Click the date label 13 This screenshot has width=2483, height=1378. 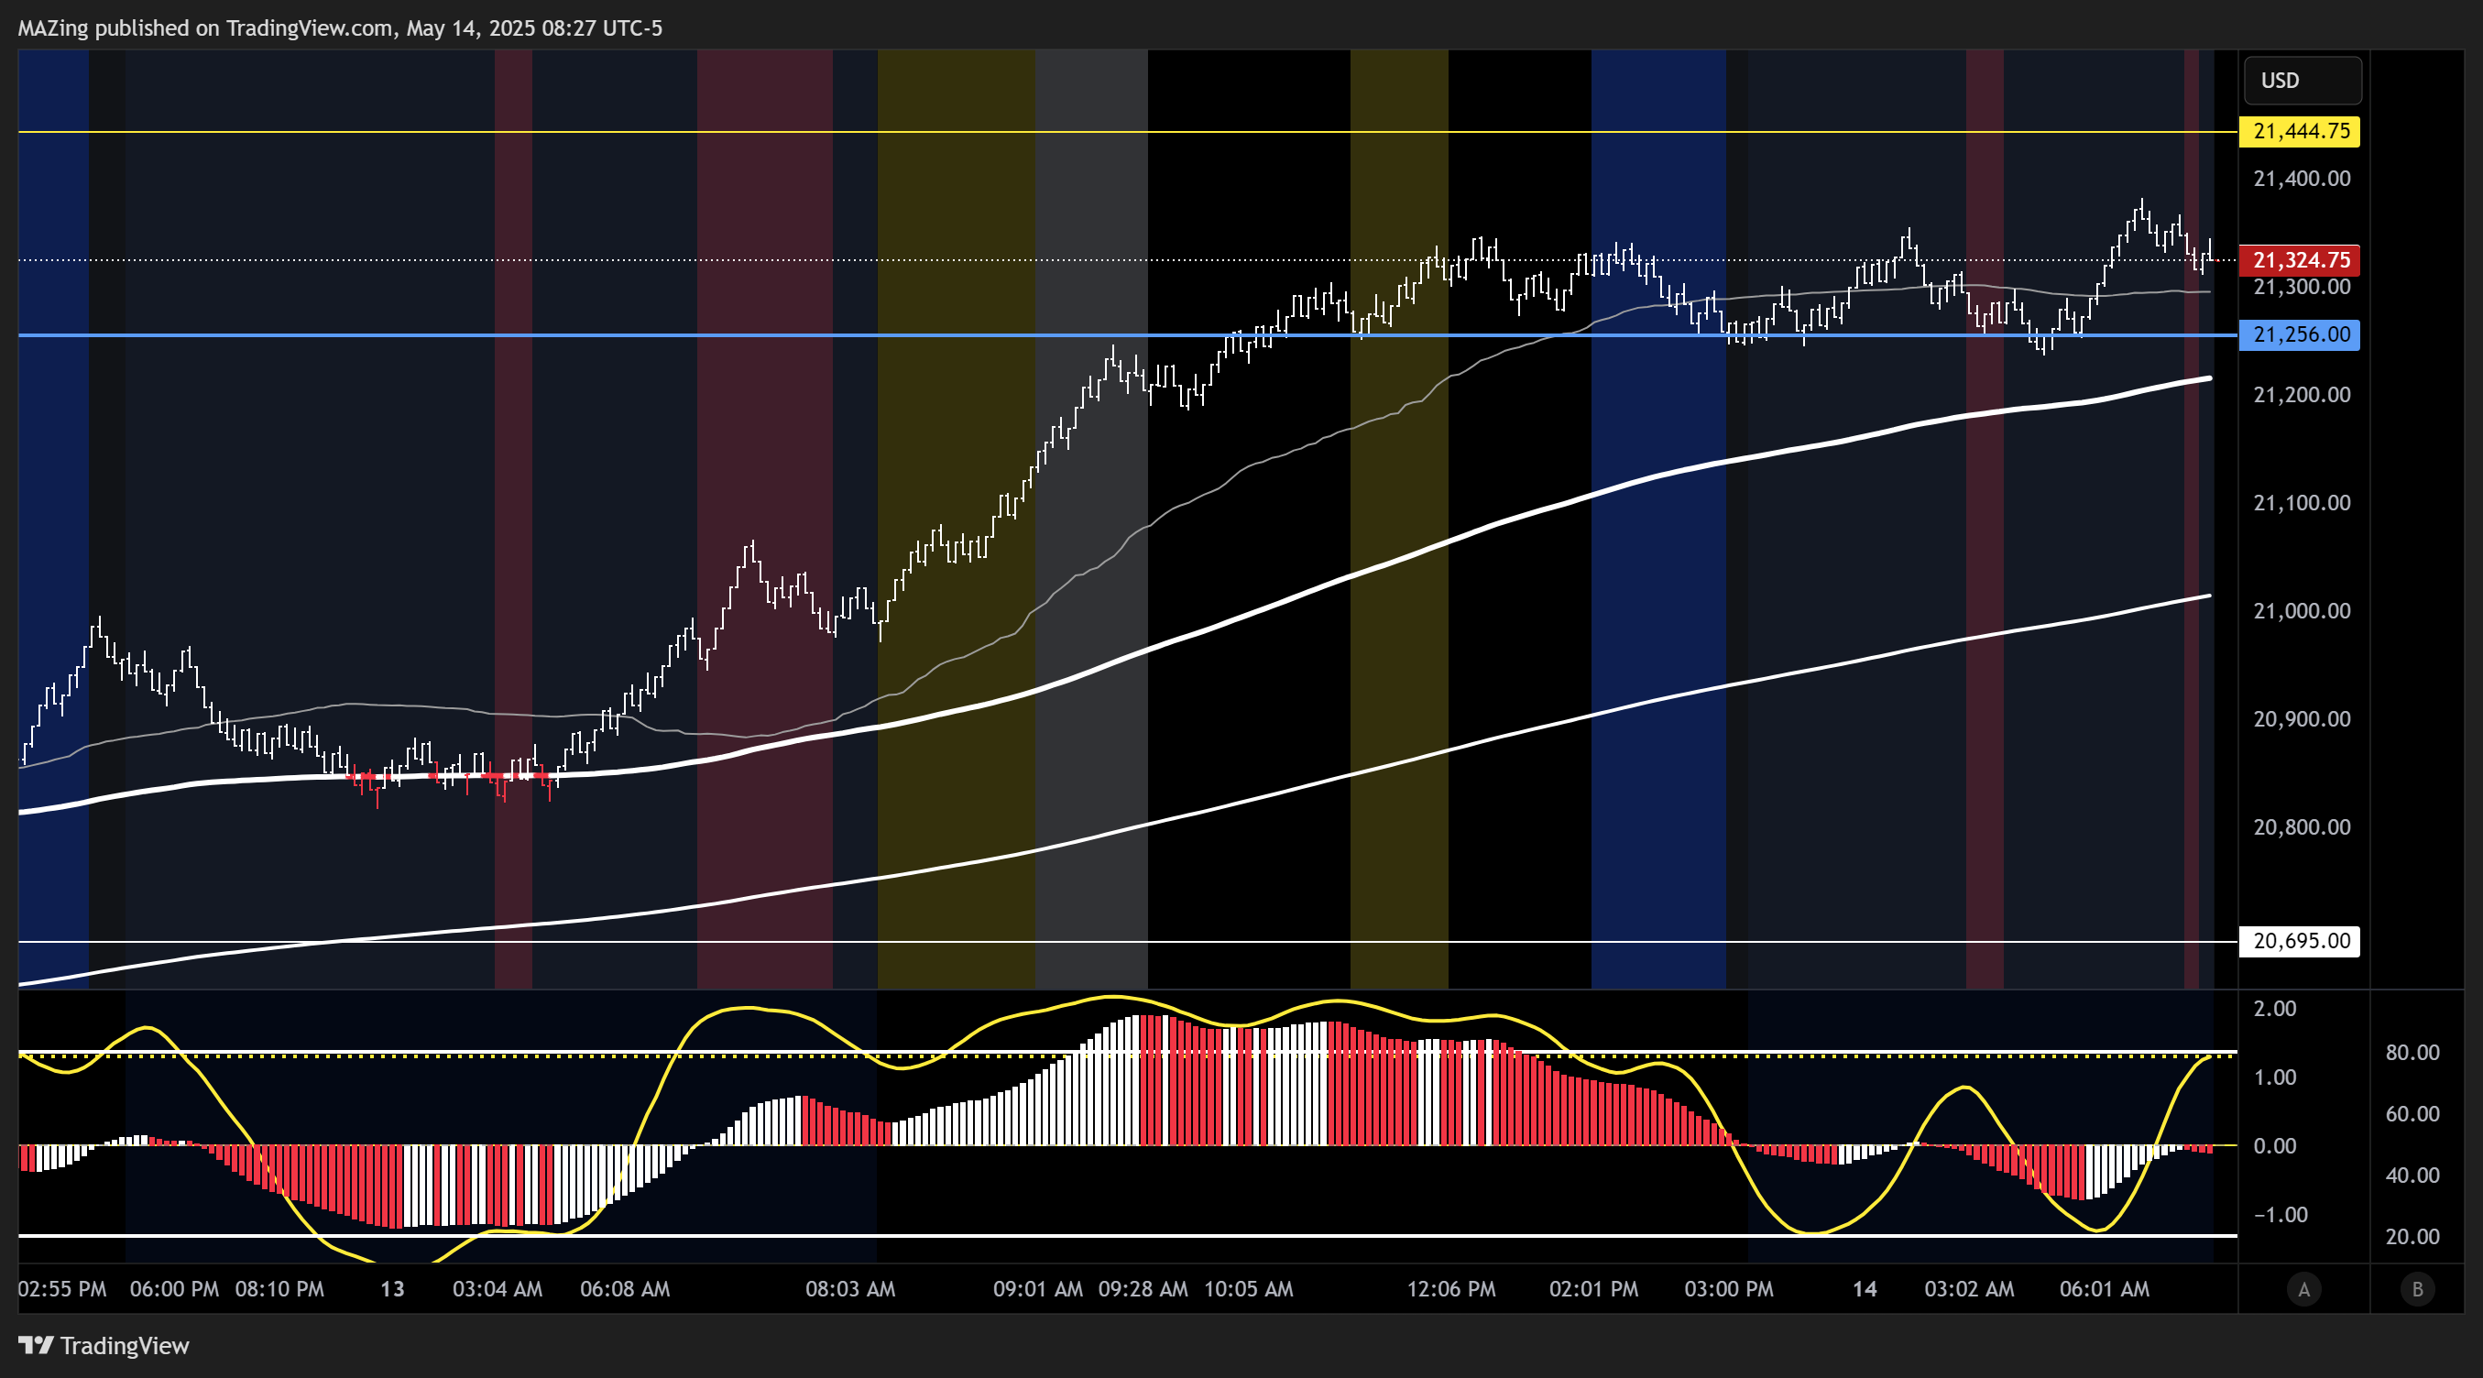point(392,1289)
